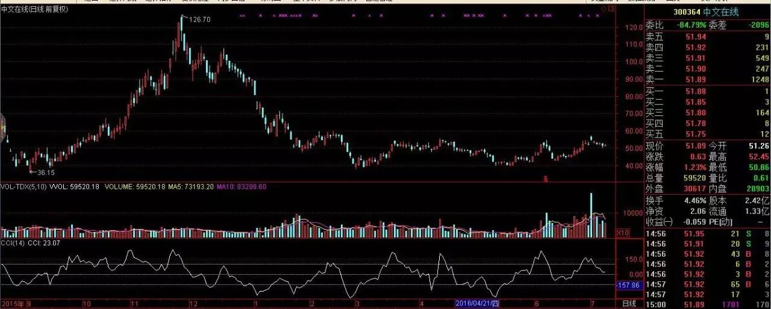
Task: Select the 买五 bid row at 51.75
Action: click(708, 134)
